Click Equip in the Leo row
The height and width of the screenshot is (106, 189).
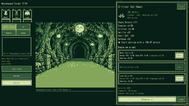click(x=179, y=67)
